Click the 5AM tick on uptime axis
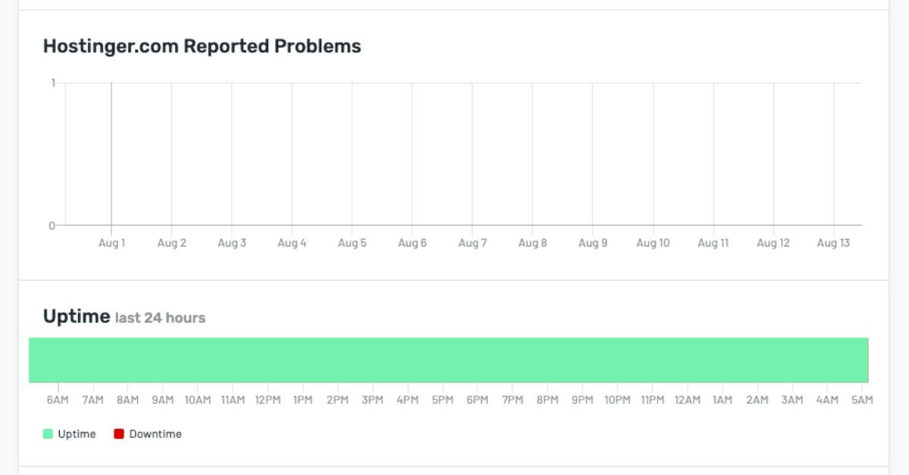The image size is (909, 475). [x=862, y=400]
